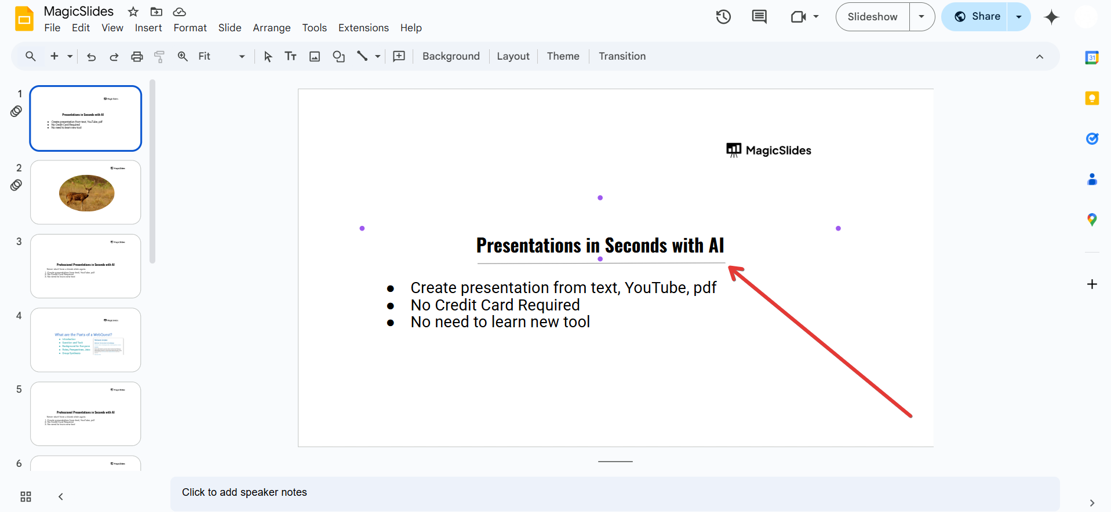Show the side panel chevron
The width and height of the screenshot is (1111, 512).
tap(1092, 503)
